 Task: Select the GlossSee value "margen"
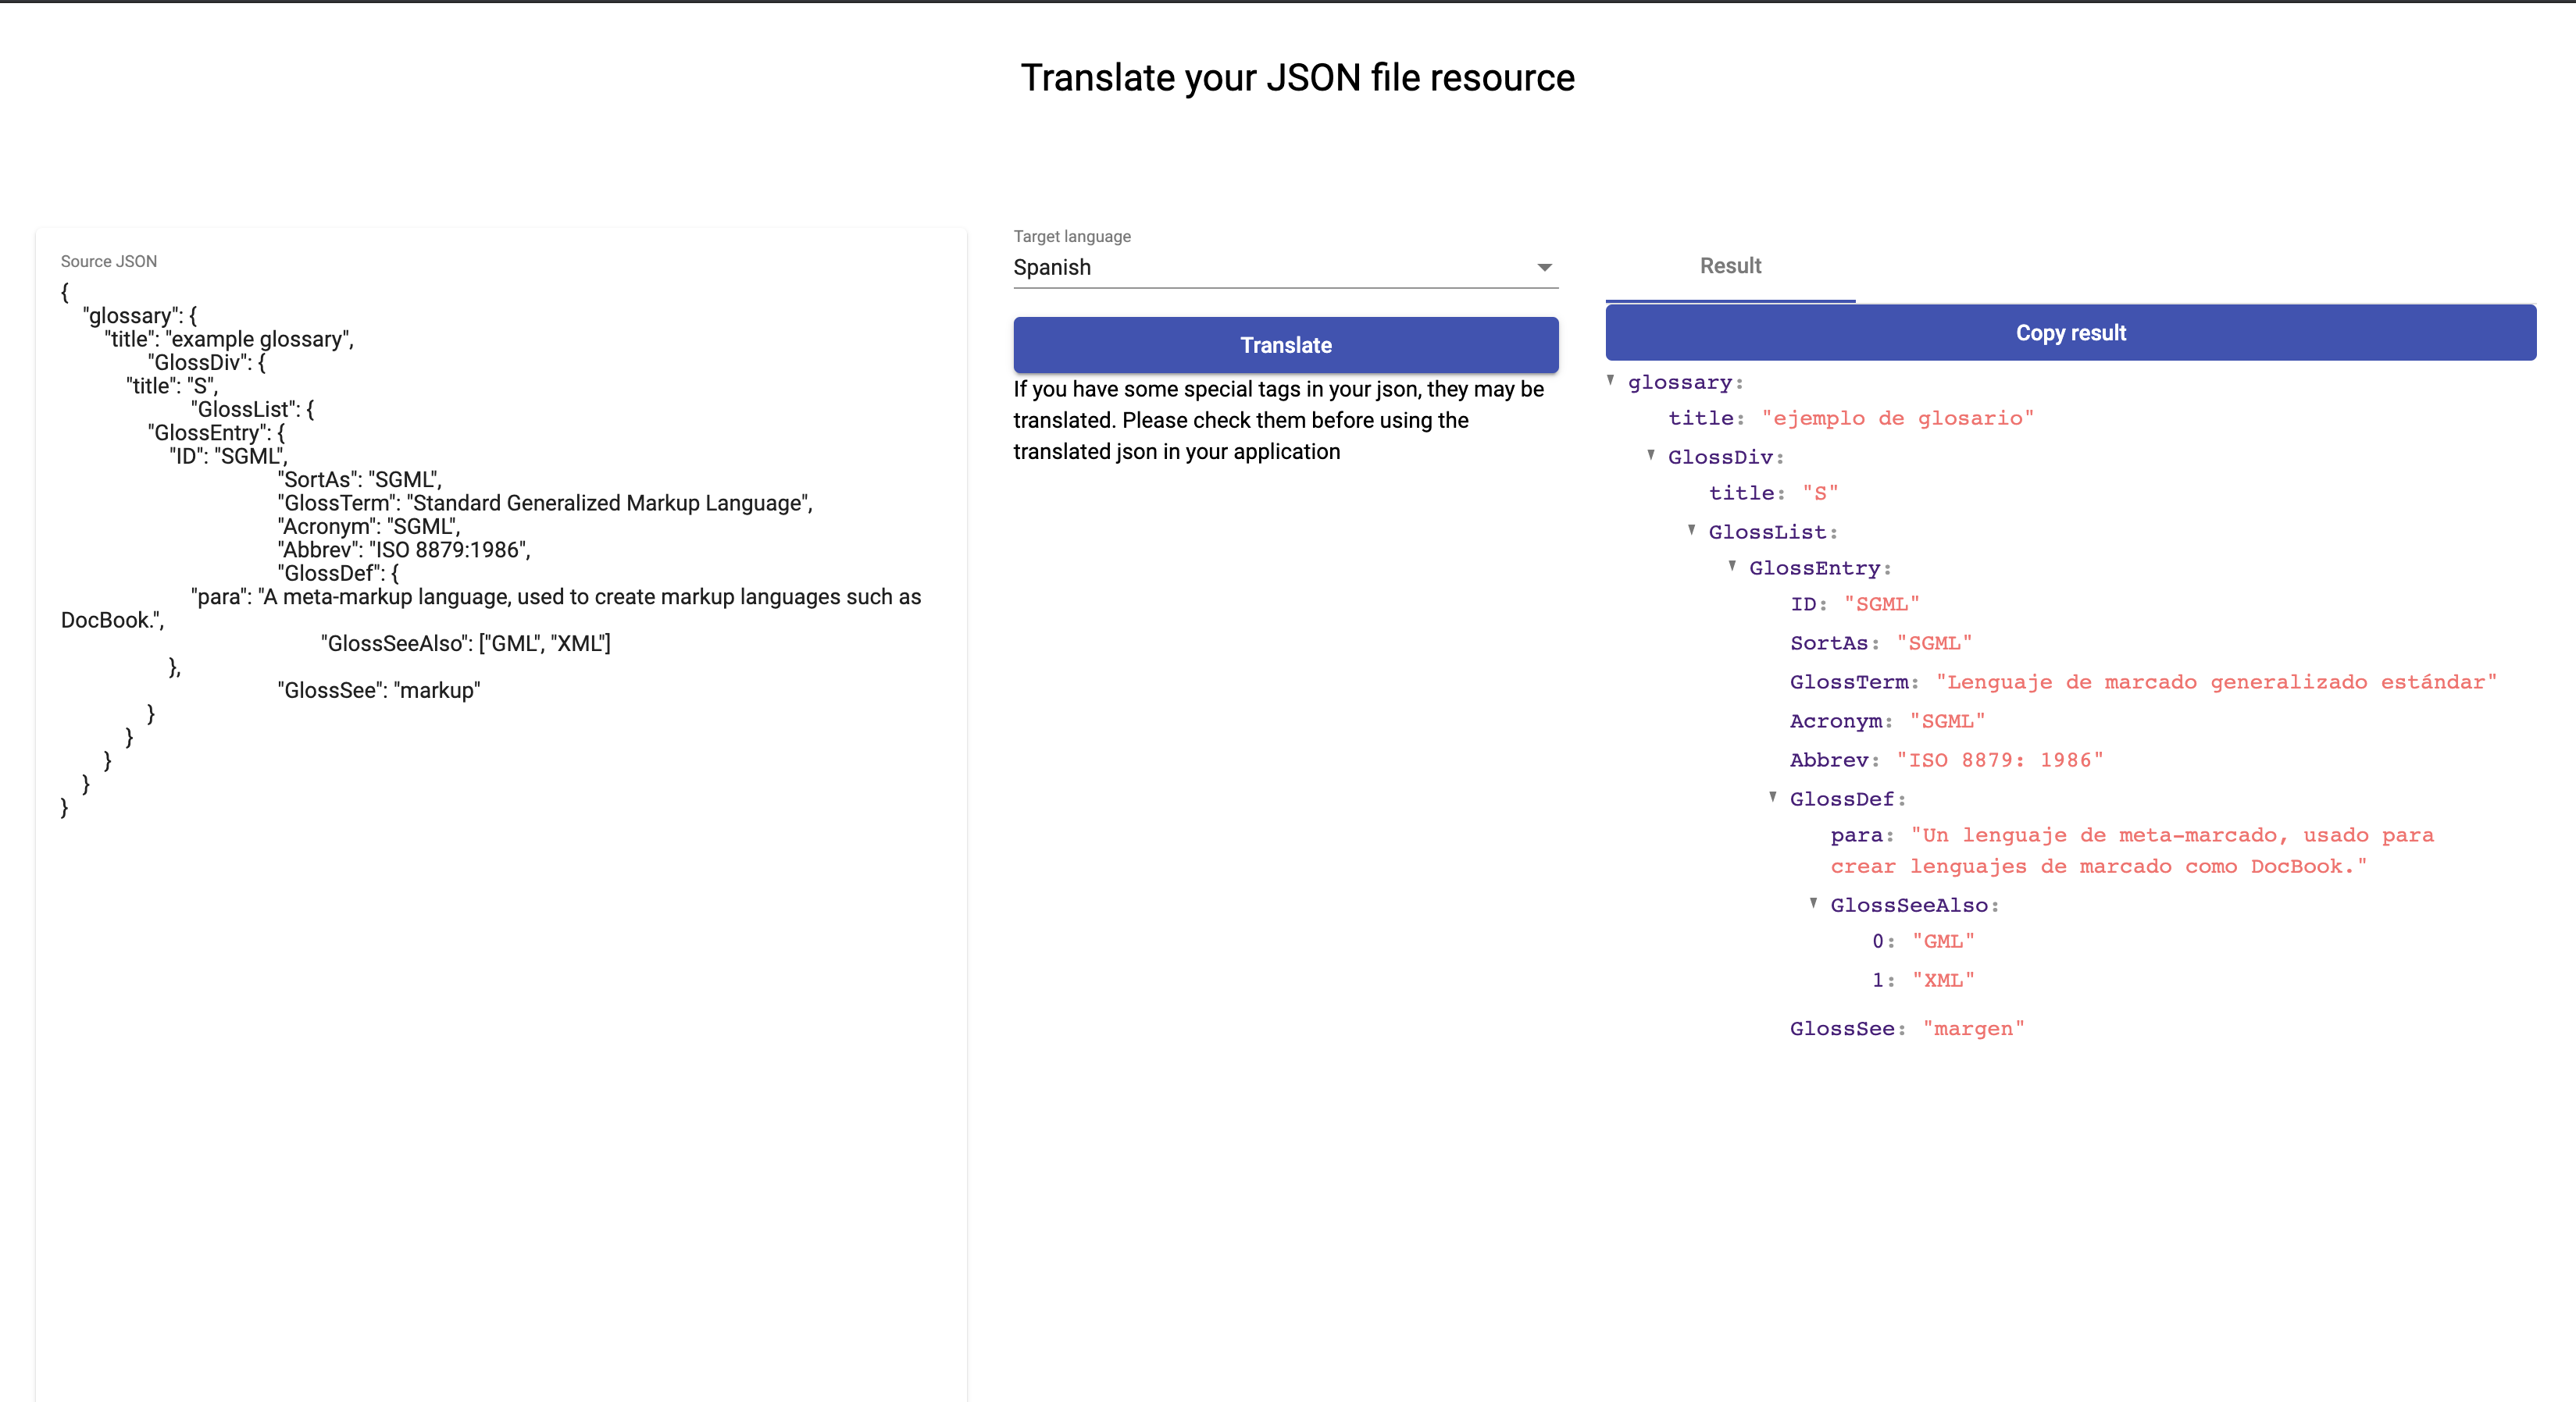click(x=1973, y=1027)
